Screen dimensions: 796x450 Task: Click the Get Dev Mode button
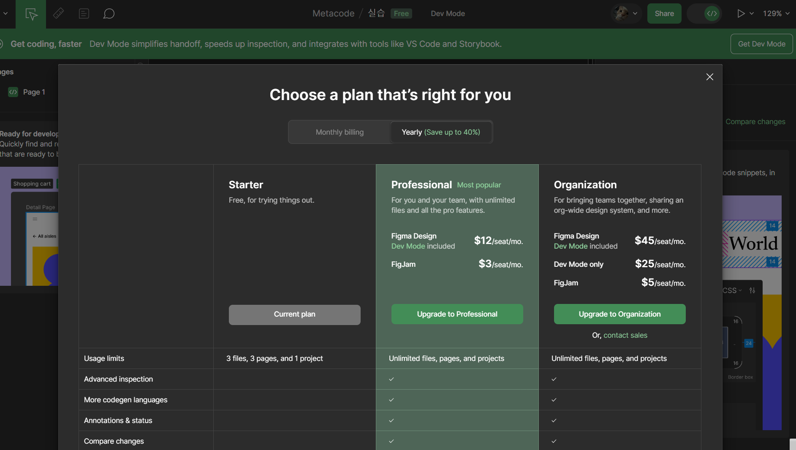click(x=761, y=44)
